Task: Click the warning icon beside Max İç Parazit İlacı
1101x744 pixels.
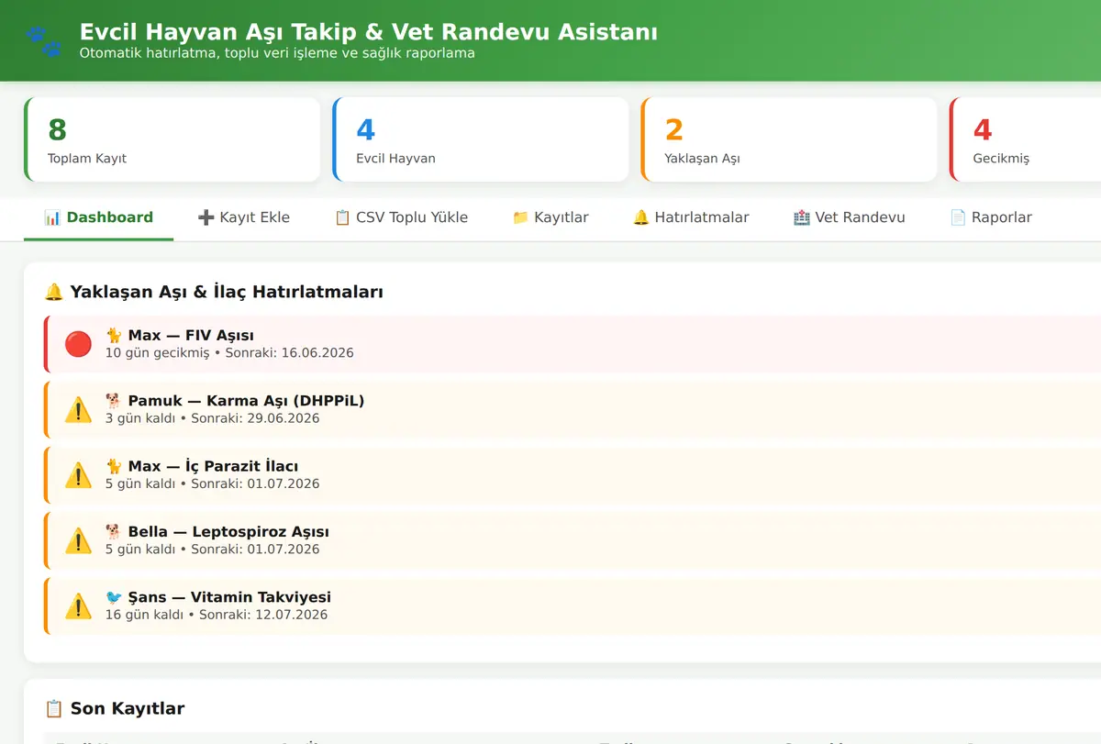Action: (78, 474)
